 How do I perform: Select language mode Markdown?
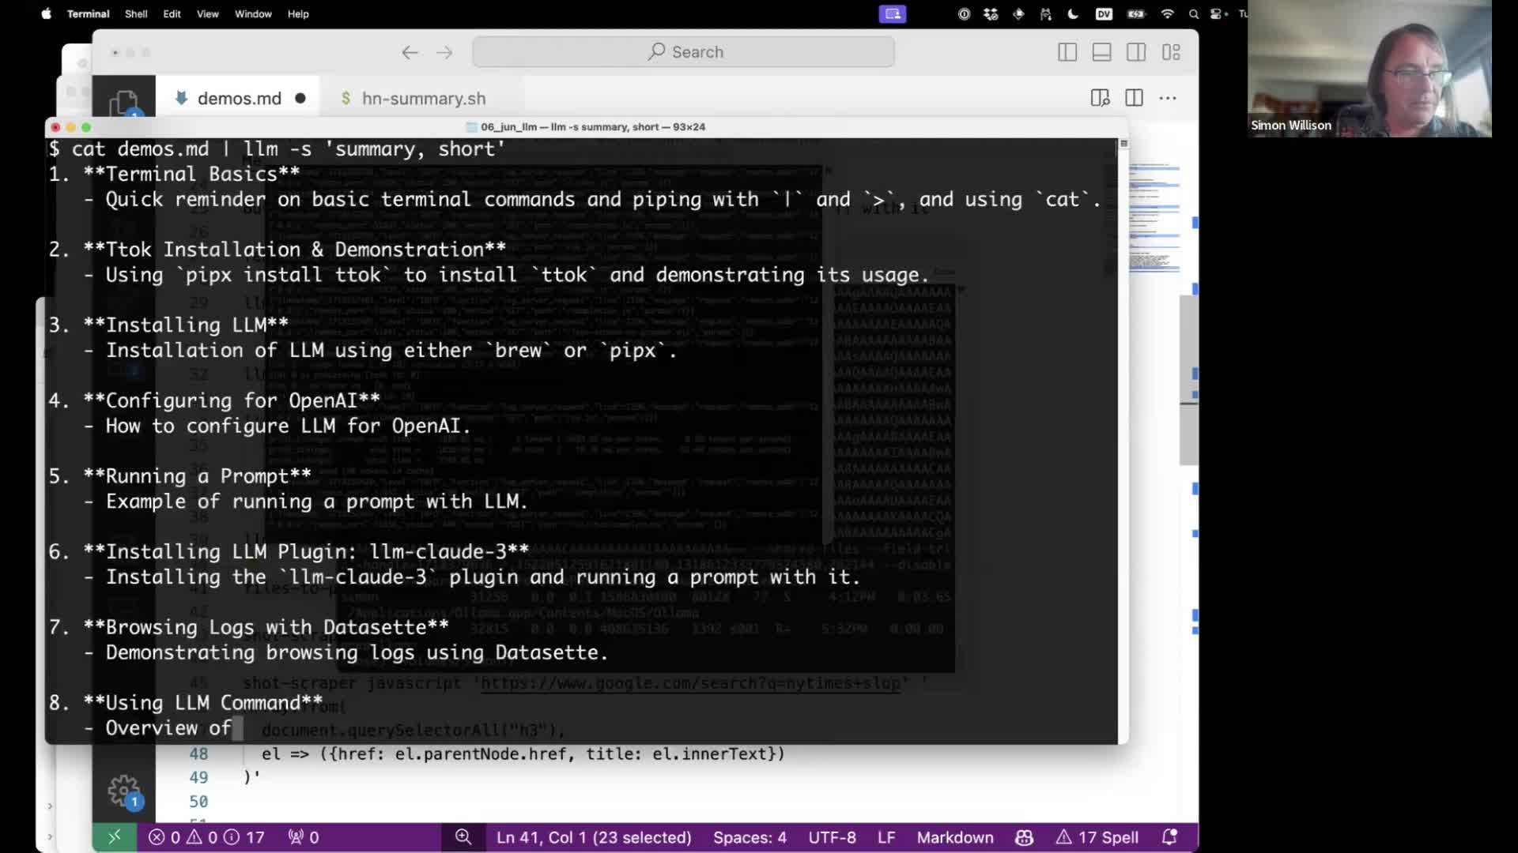click(955, 837)
